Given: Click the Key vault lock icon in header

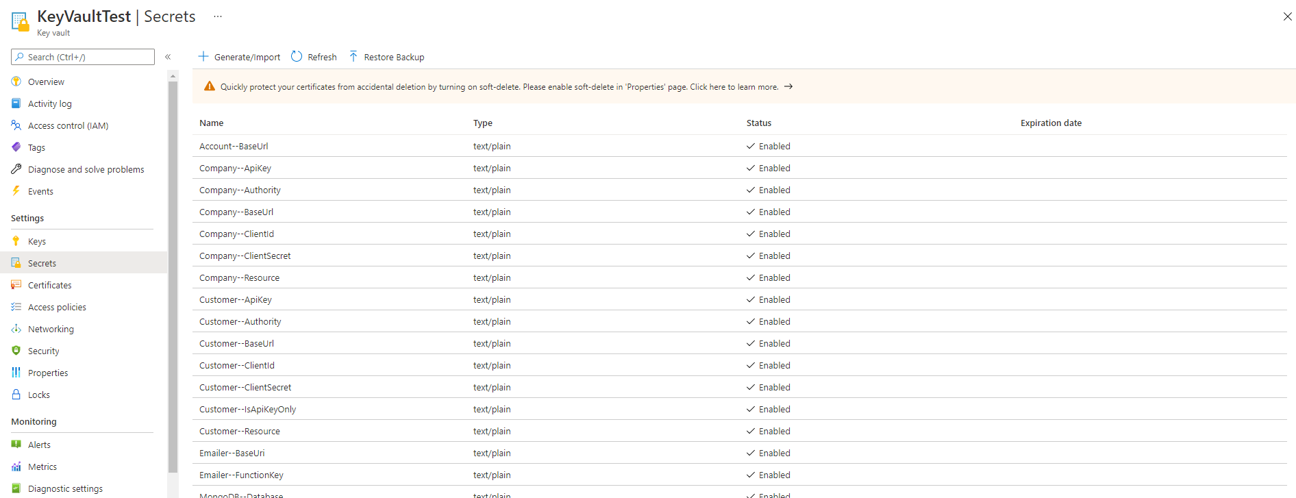Looking at the screenshot, I should (21, 22).
